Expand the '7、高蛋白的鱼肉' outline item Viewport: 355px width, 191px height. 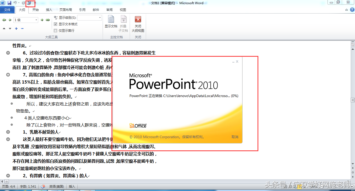pos(8,75)
